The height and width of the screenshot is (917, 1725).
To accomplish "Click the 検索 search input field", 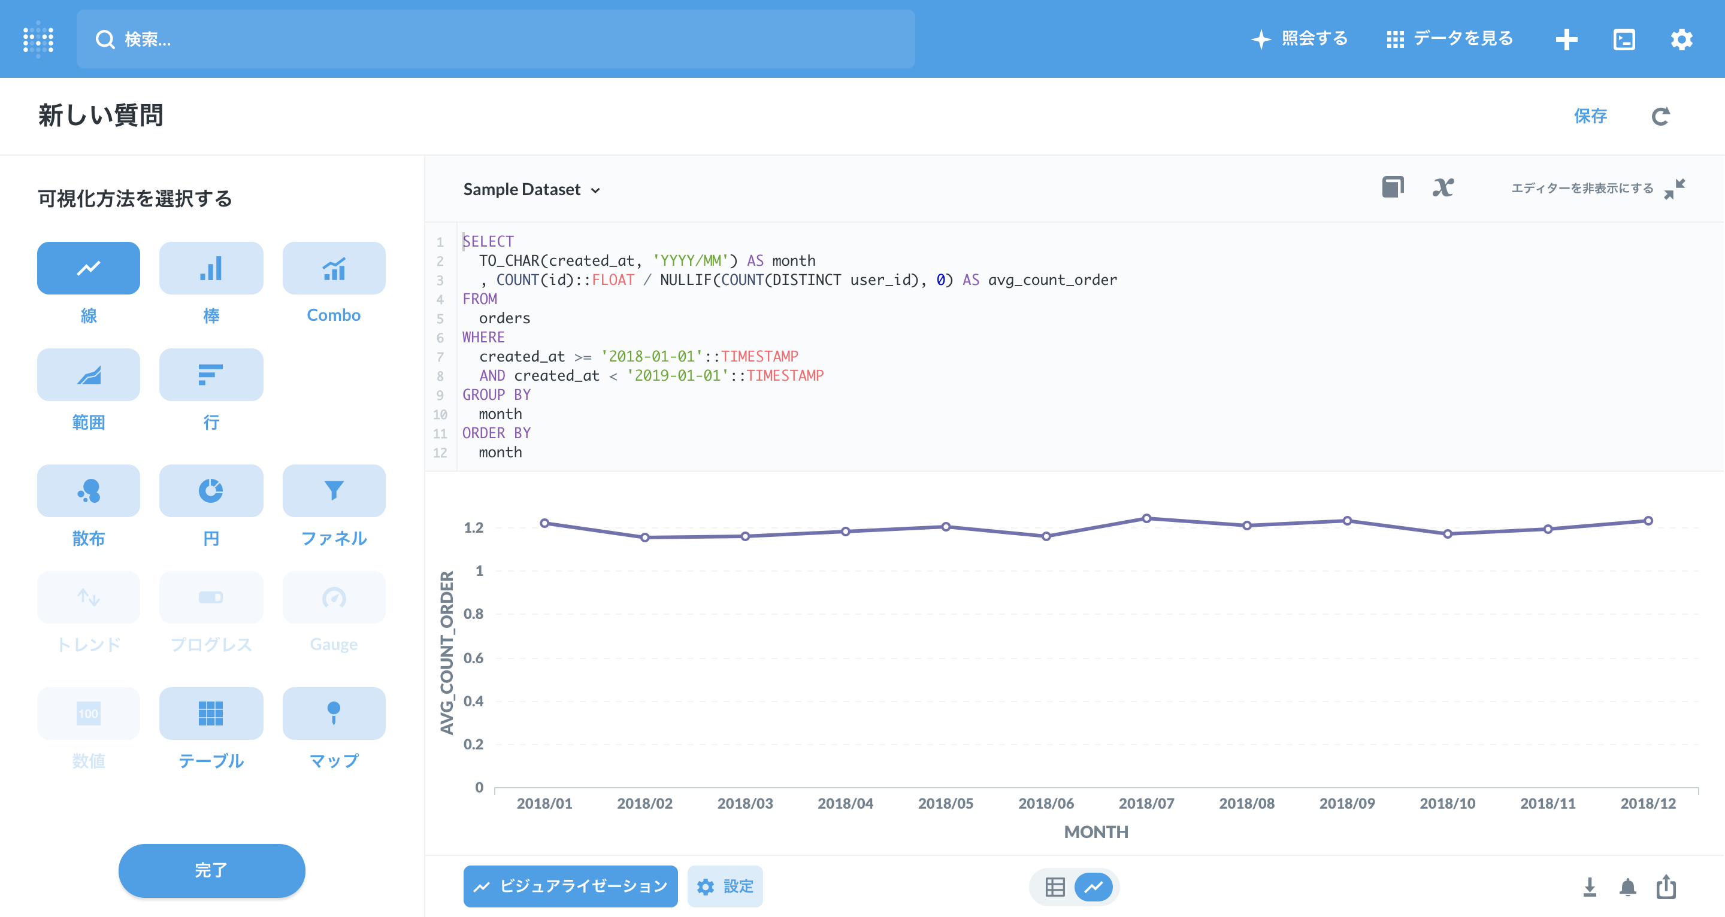I will point(495,40).
